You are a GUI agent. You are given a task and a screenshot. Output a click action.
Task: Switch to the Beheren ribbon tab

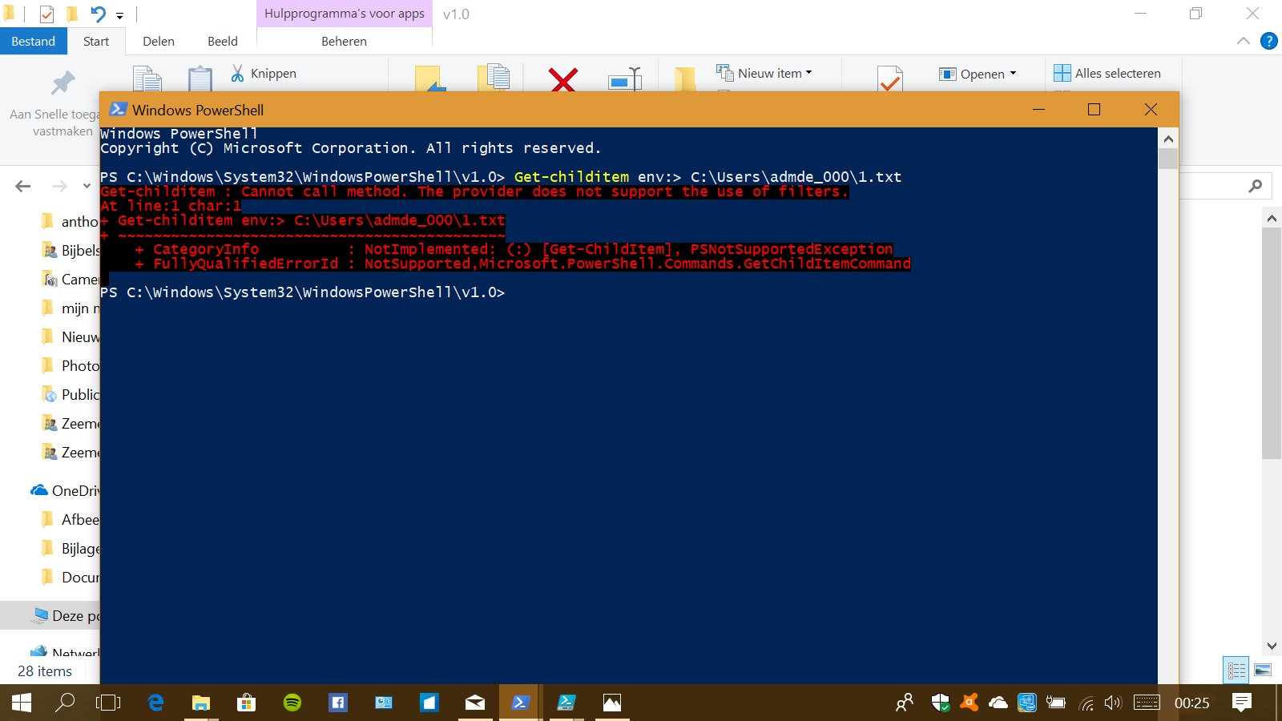(x=345, y=41)
